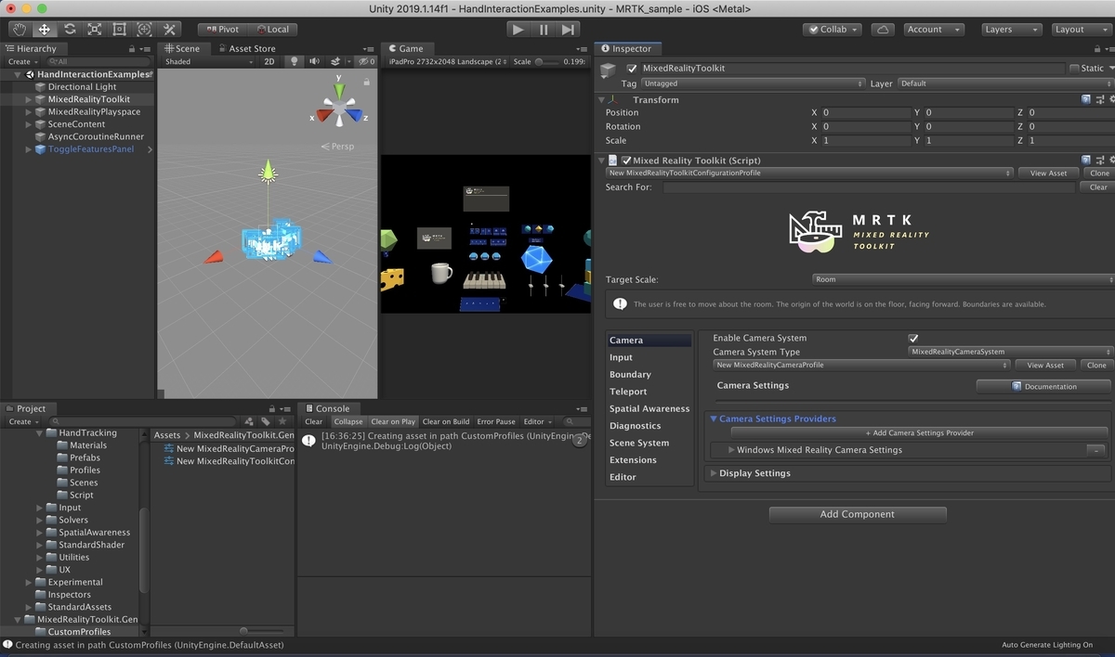Toggle Local handle rotation
This screenshot has width=1115, height=657.
(x=272, y=30)
